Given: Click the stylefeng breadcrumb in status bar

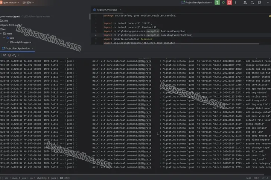Looking at the screenshot, I should pos(42,178).
